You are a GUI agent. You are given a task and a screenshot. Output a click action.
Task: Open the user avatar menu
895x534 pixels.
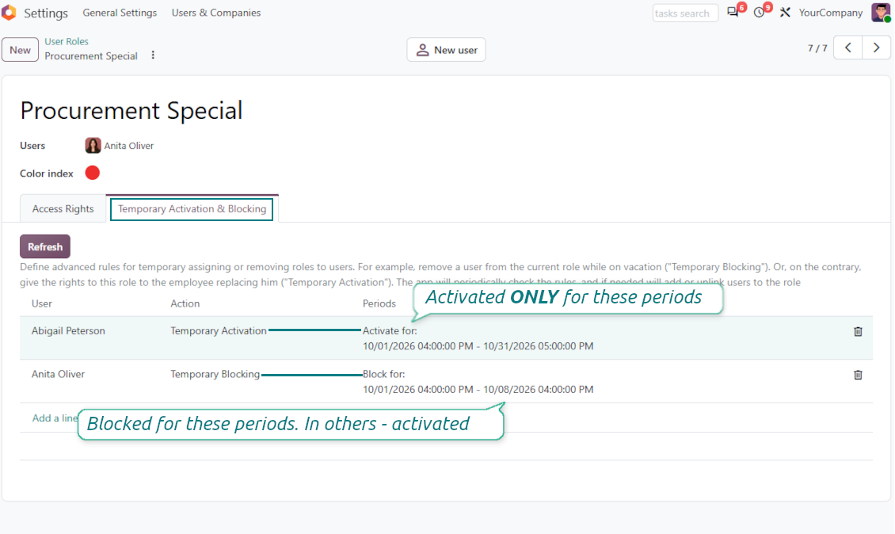[x=882, y=13]
